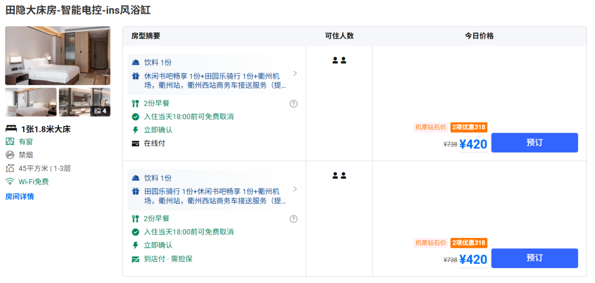The height and width of the screenshot is (283, 595).
Task: Click the first rate's 机票钻石价 tag
Action: 431,127
